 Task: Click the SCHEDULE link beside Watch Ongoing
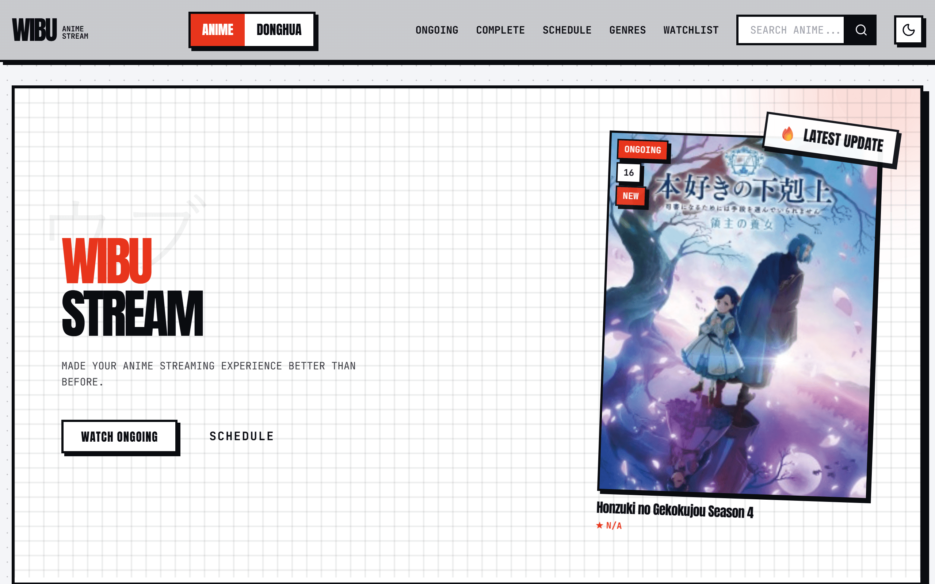coord(242,437)
